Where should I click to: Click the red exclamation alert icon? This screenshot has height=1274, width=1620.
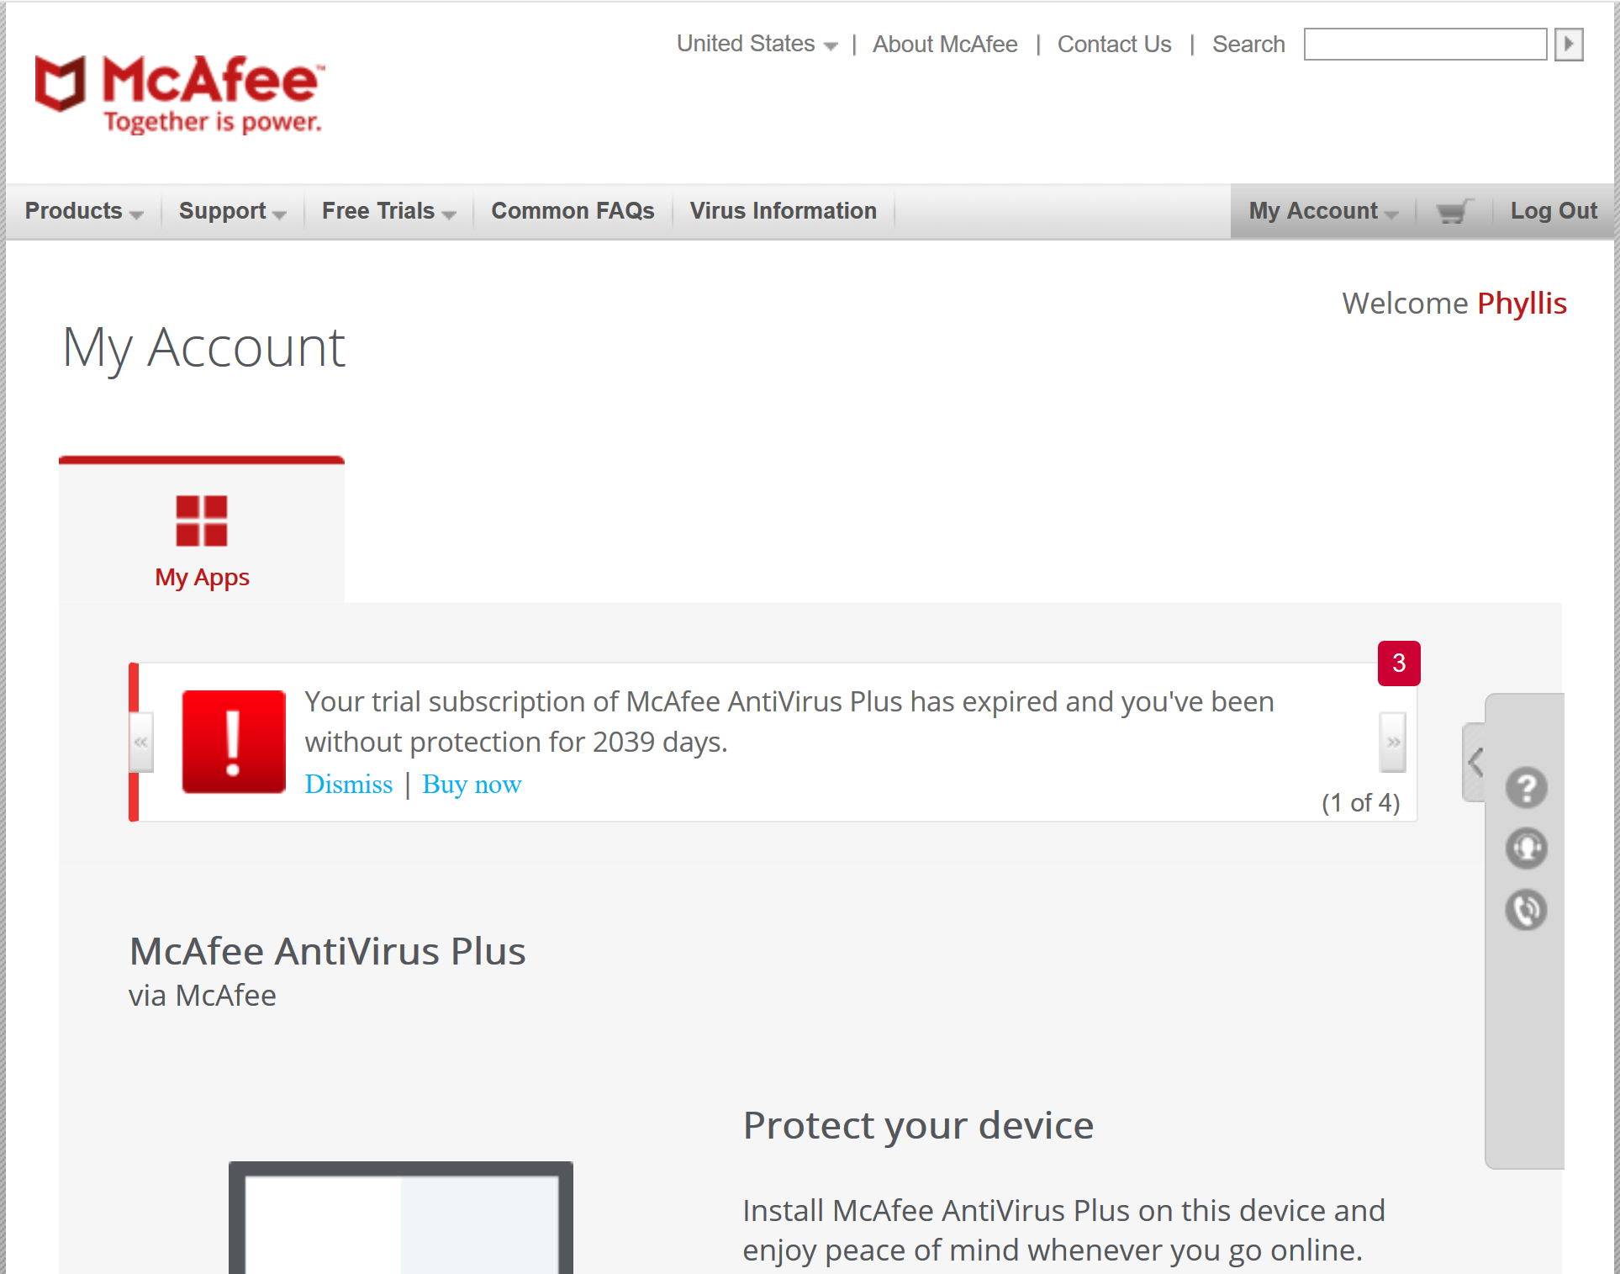tap(234, 742)
